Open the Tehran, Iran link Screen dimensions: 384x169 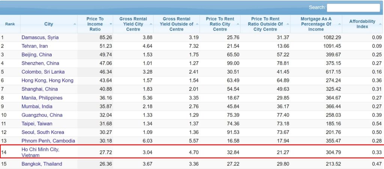click(34, 46)
